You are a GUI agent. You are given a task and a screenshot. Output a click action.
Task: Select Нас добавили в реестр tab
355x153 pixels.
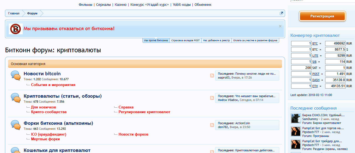click(x=216, y=40)
